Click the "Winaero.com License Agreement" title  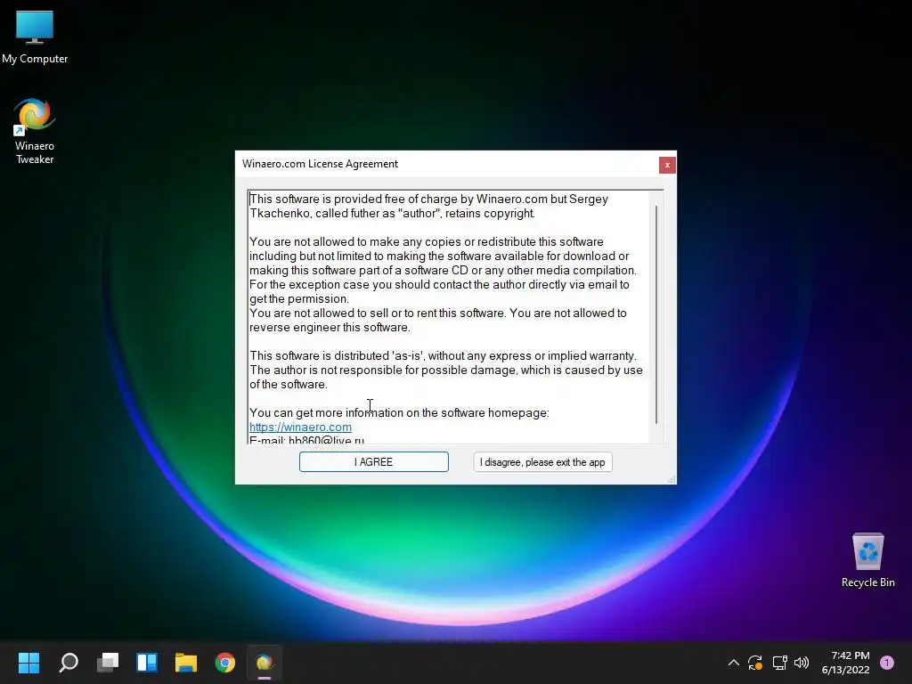pos(320,164)
